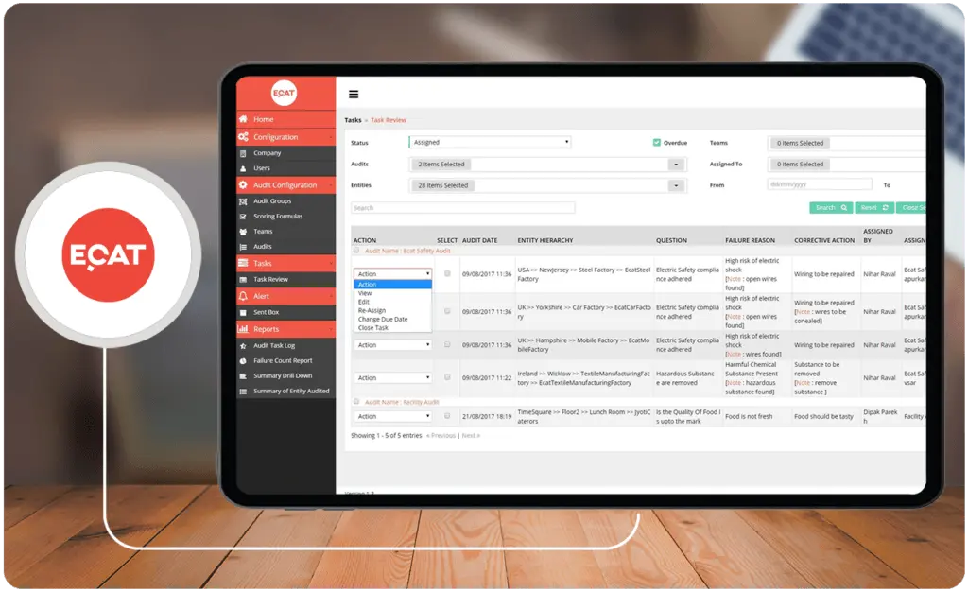This screenshot has height=592, width=968.
Task: Sort by the Audit Date column header
Action: tap(479, 240)
